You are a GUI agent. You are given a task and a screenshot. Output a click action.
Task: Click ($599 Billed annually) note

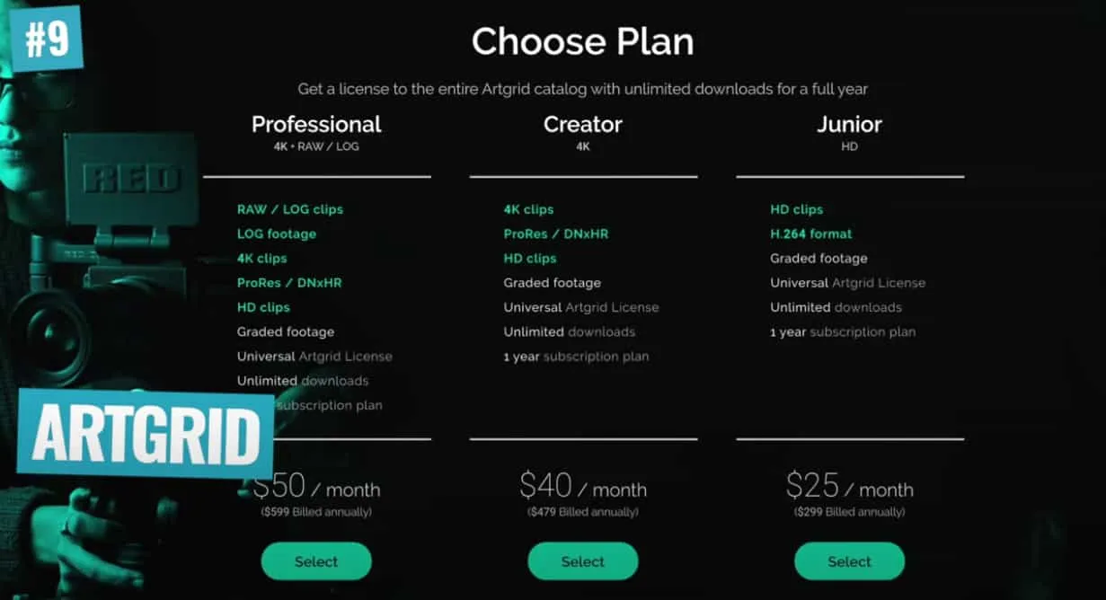(x=316, y=512)
